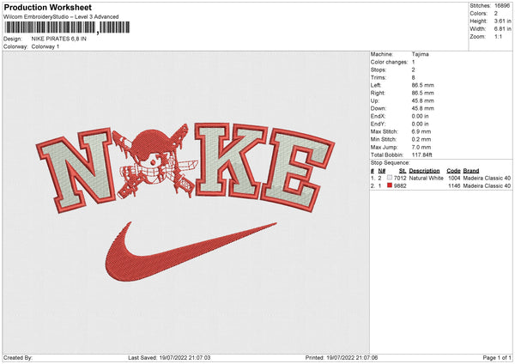
Task: Click the 'Description' column header
Action: point(424,171)
